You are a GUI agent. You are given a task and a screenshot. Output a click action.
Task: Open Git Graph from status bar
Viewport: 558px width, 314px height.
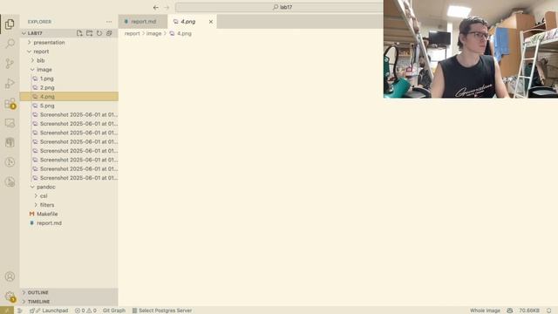coord(114,311)
